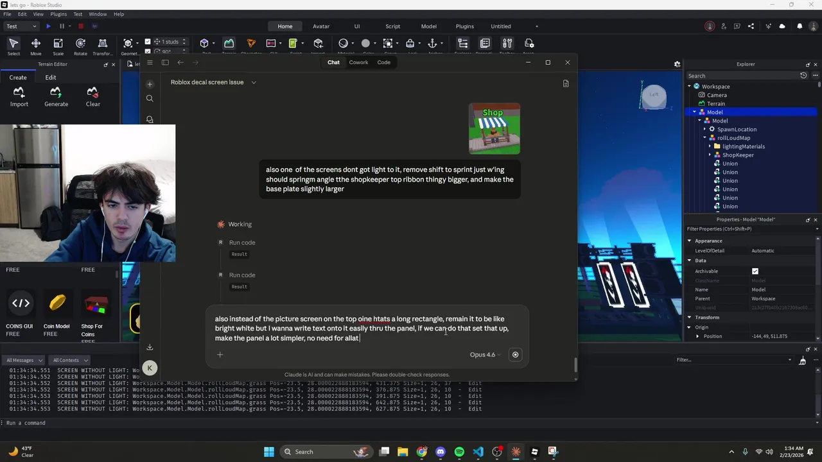The height and width of the screenshot is (462, 822).
Task: Click the red Stop playtest button
Action: (x=81, y=26)
